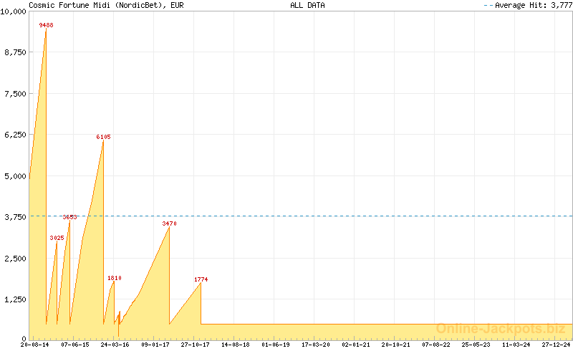Screen dimensions: 573x351
Task: Click the 9488 peak value label
Action: [46, 25]
